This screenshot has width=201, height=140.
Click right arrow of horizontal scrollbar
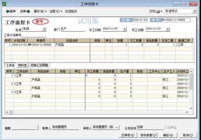(187, 112)
